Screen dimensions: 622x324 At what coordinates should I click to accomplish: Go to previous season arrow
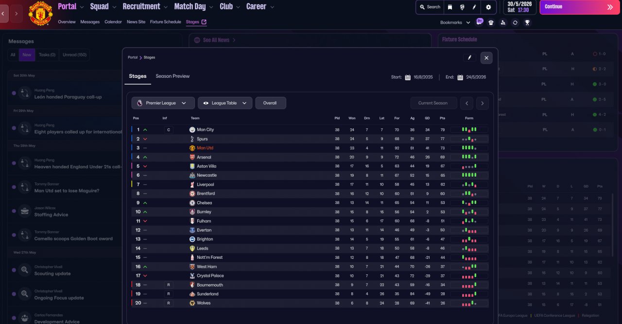(x=466, y=103)
